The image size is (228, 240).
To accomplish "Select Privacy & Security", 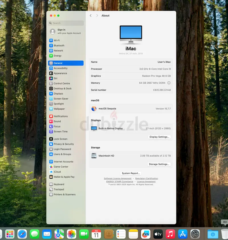I will pos(66,144).
